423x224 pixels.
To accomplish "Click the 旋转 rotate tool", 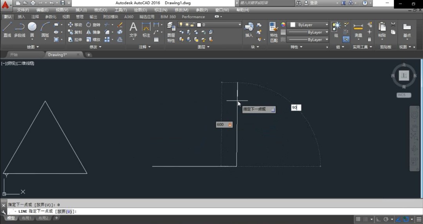I will (x=93, y=25).
